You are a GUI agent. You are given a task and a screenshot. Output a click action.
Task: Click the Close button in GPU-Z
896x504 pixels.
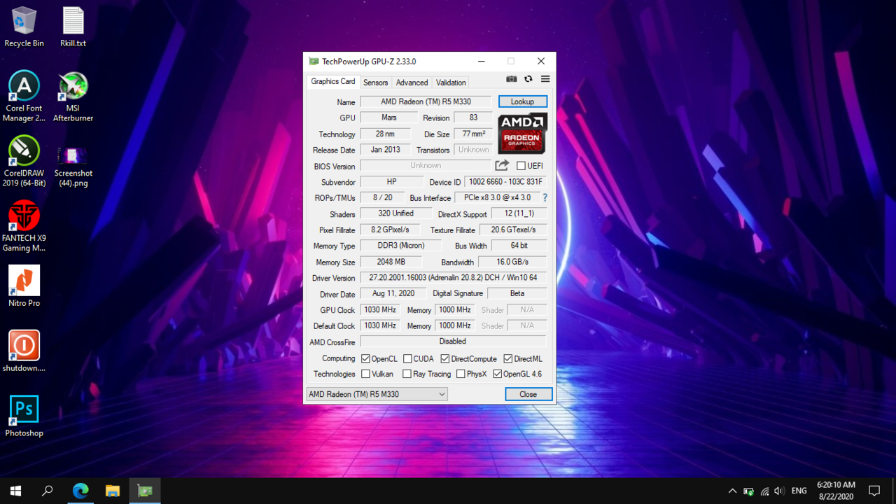tap(528, 394)
